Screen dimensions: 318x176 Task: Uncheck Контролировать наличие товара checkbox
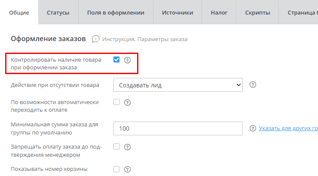tap(116, 60)
